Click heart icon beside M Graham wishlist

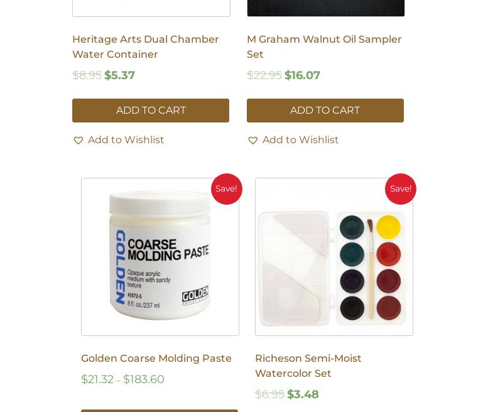pyautogui.click(x=253, y=140)
